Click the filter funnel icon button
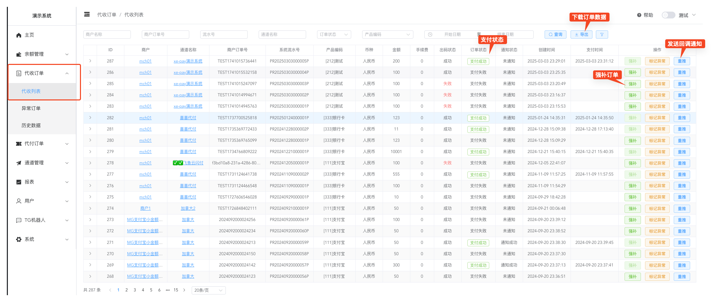This screenshot has height=302, width=712. pyautogui.click(x=602, y=35)
